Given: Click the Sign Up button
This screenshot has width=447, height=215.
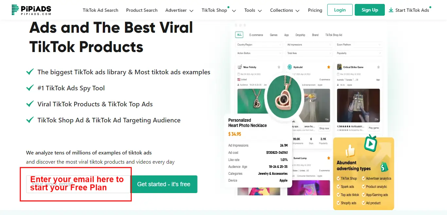Looking at the screenshot, I should tap(370, 10).
